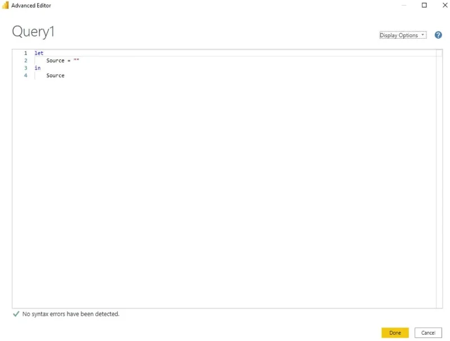Image resolution: width=450 pixels, height=341 pixels.
Task: Click line number 3 in the gutter
Action: coord(25,68)
